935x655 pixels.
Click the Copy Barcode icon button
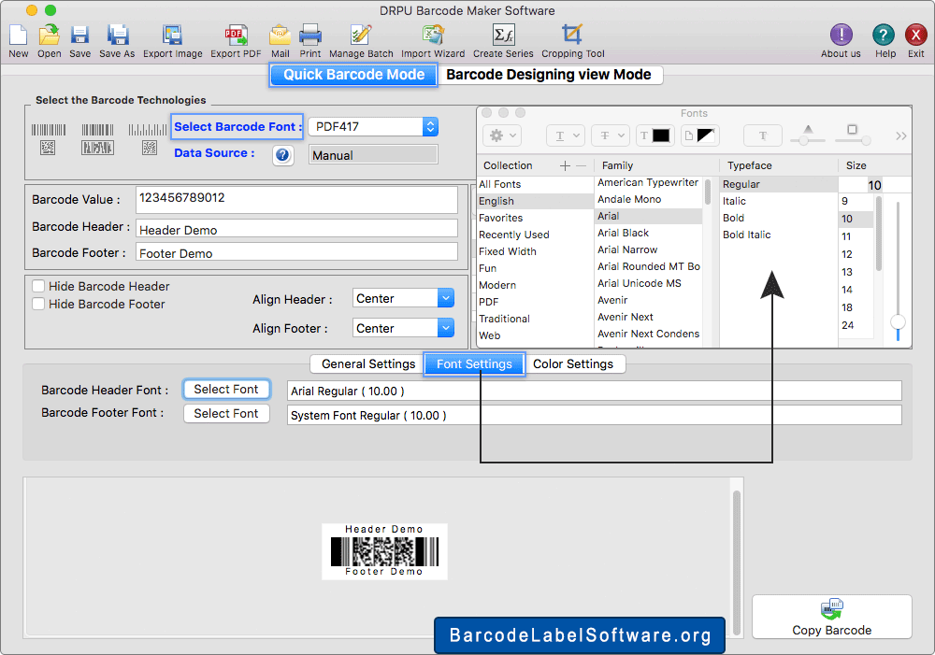(832, 617)
